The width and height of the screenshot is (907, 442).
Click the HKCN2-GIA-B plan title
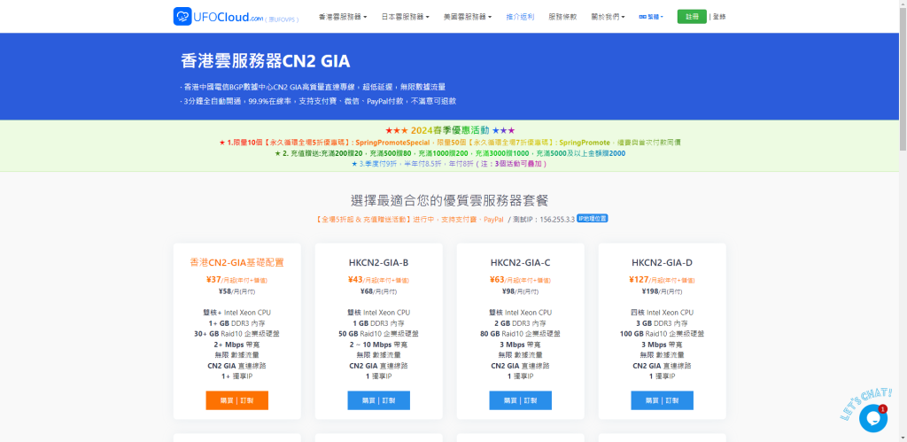click(379, 263)
